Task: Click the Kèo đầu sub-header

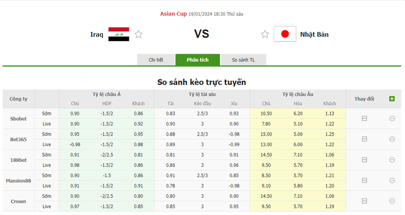Action: tap(202, 103)
